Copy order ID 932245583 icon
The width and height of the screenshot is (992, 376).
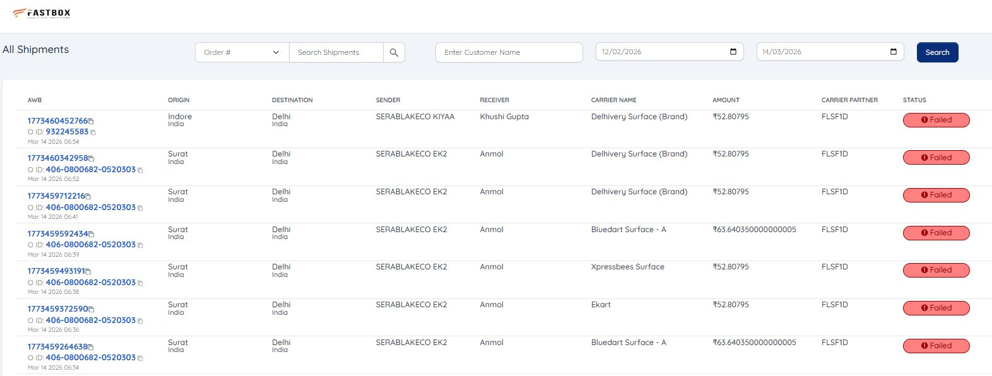point(93,132)
